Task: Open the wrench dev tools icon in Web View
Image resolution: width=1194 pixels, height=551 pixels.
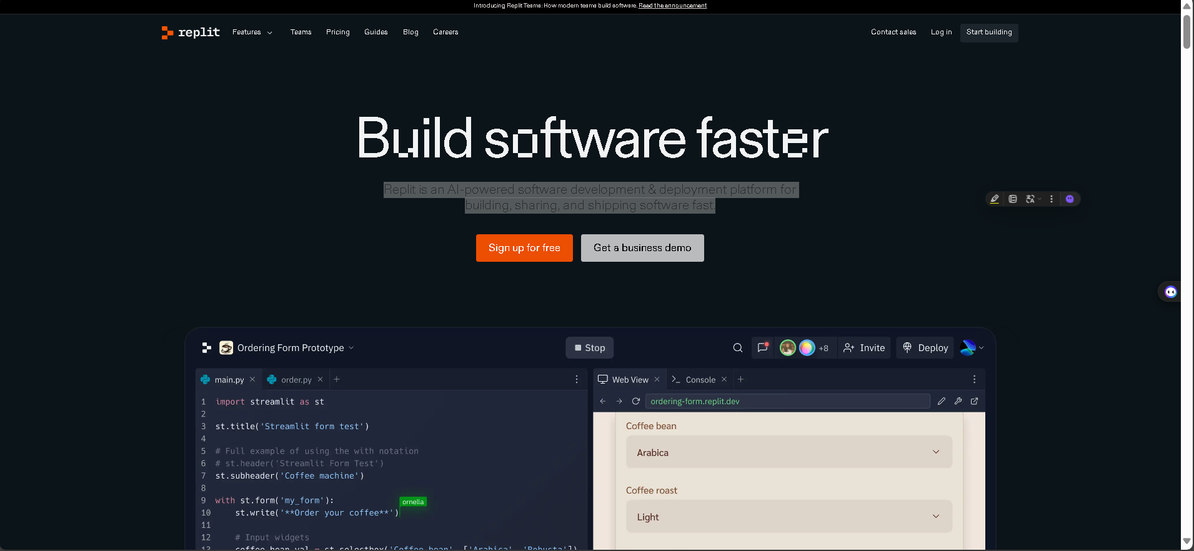Action: tap(958, 401)
